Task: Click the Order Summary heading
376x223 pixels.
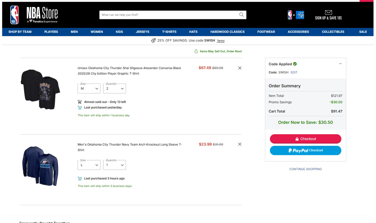Action: 285,86
